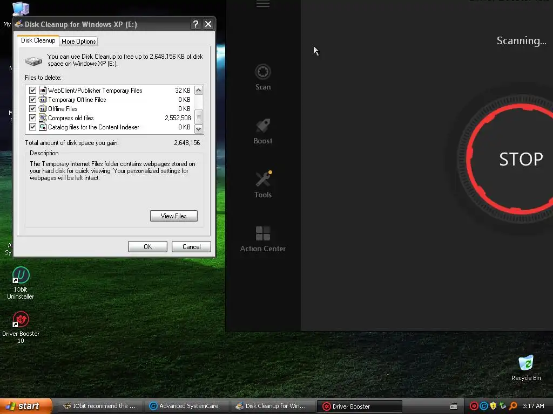Select the Disk Cleanup tab
The image size is (553, 414).
[x=38, y=40]
